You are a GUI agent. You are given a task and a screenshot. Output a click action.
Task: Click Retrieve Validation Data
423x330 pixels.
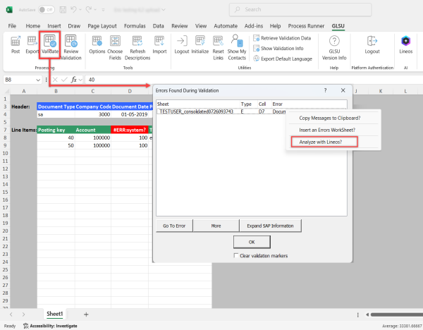pos(282,38)
